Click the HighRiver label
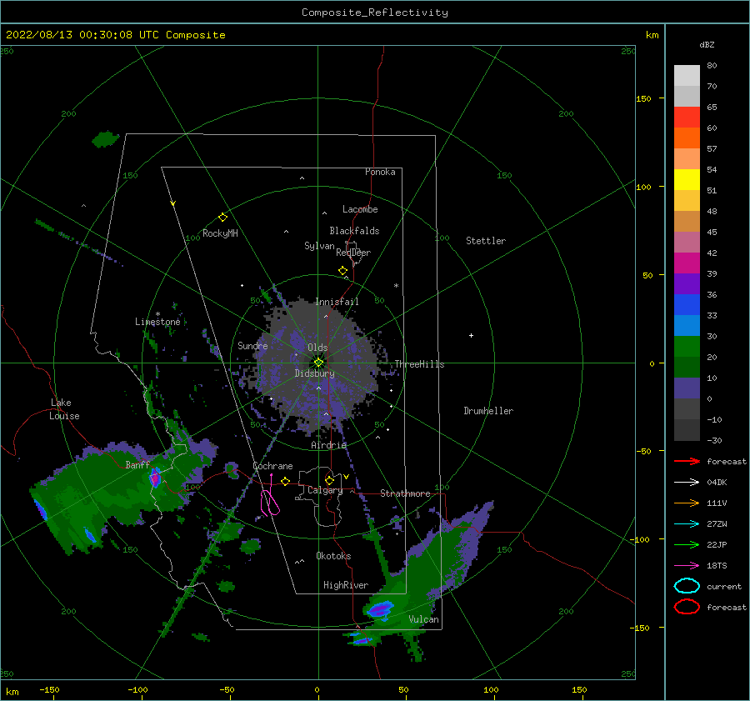Screen dimensions: 750x701 coord(346,585)
